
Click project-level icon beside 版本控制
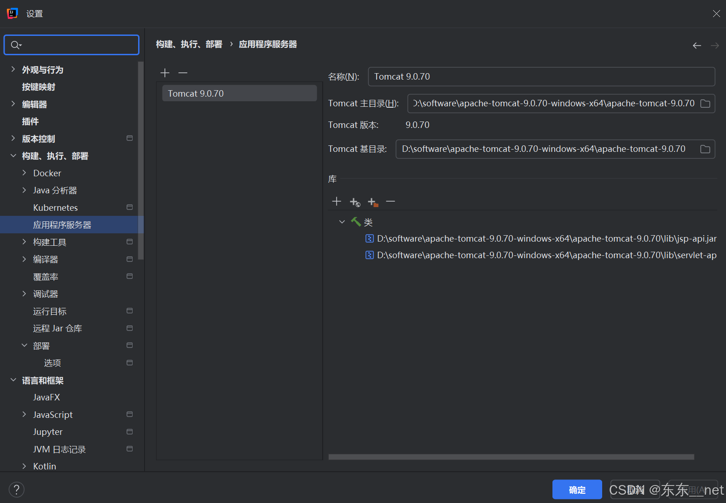point(130,139)
